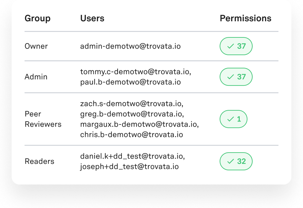Click margaux.b-demotwo@trovata.io user email
Screen dimensions: 303x208
pos(139,124)
